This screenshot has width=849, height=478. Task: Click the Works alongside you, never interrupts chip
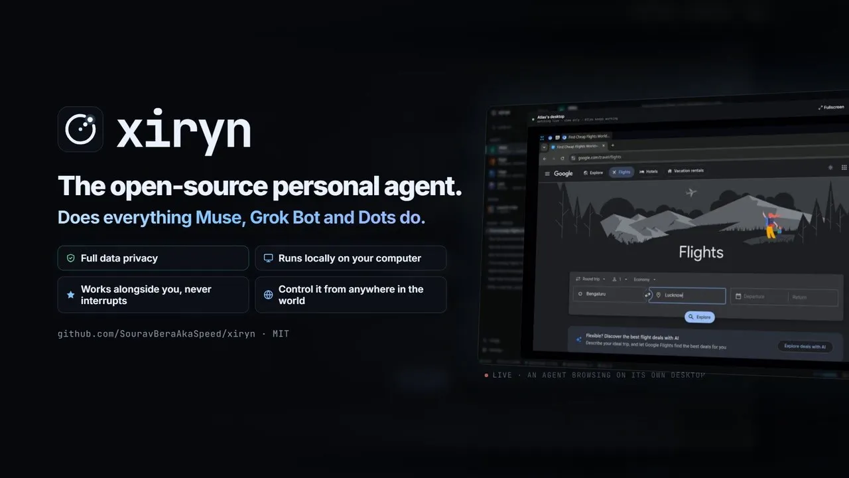(x=153, y=295)
